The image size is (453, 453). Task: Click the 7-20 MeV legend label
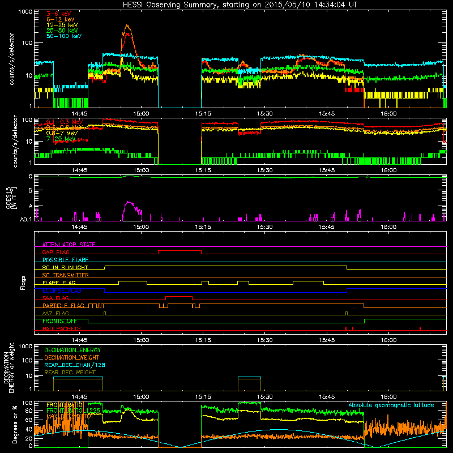tap(61, 139)
